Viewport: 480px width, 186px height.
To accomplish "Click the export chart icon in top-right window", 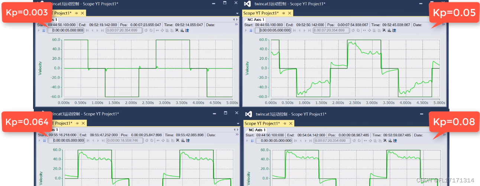I will tap(394, 30).
